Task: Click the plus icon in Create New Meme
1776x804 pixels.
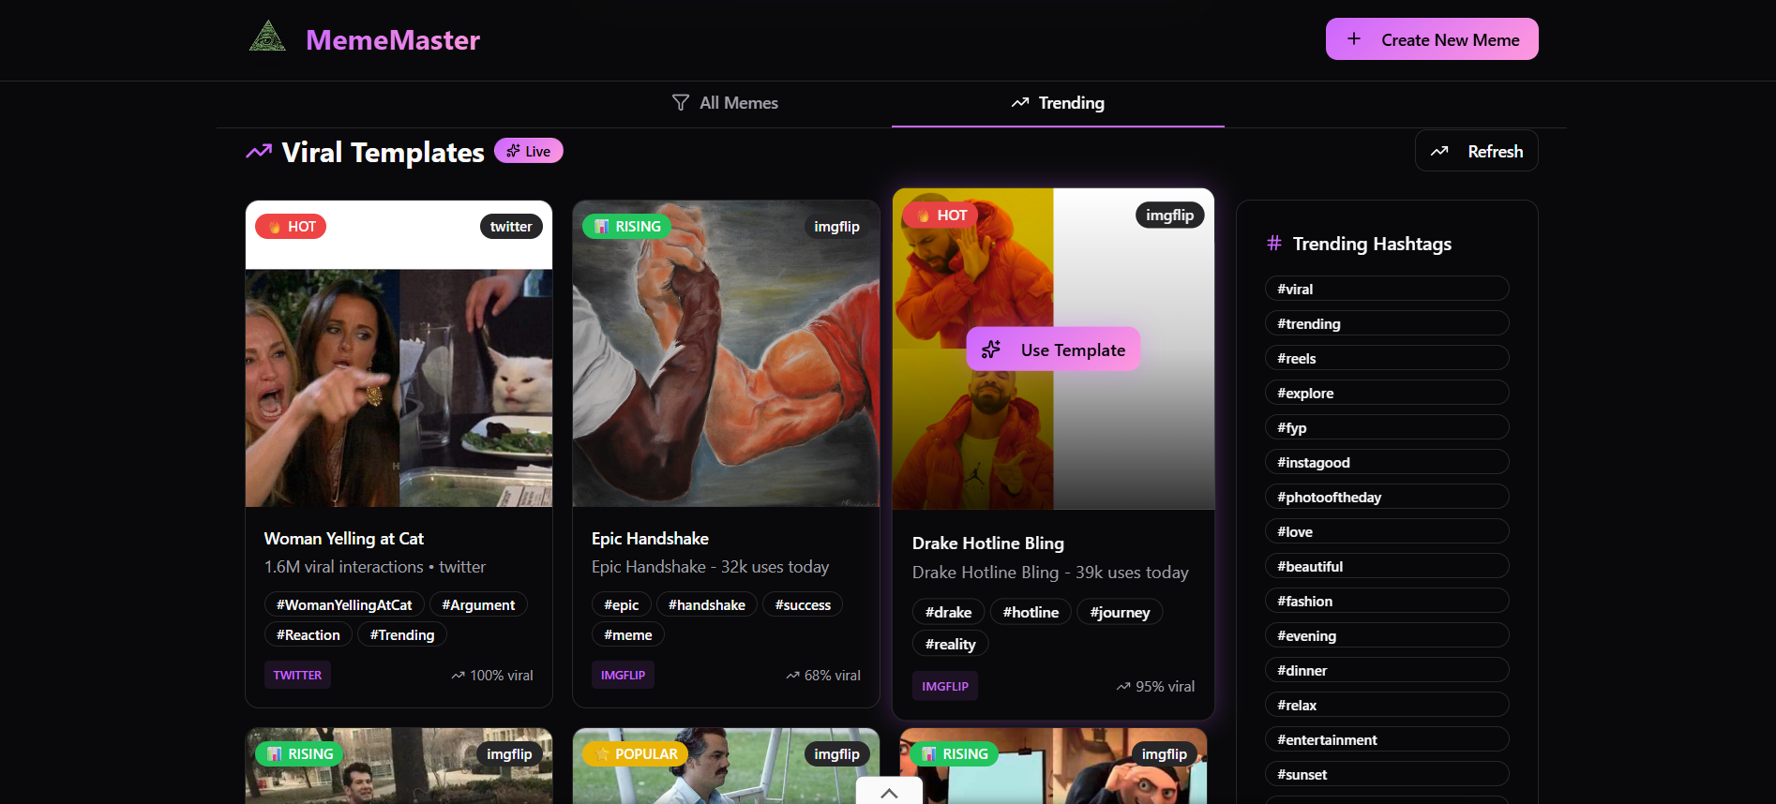Action: [x=1354, y=39]
